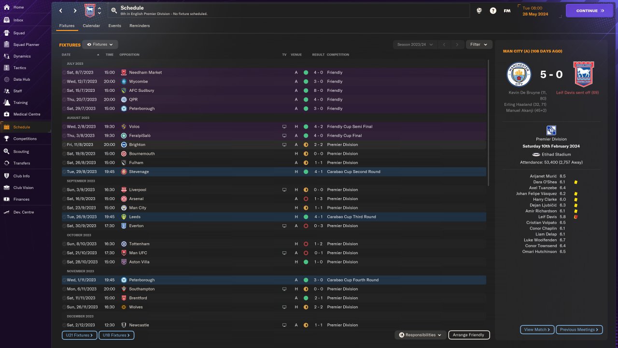Open the Reminders tab
This screenshot has height=348, width=618.
(x=140, y=26)
